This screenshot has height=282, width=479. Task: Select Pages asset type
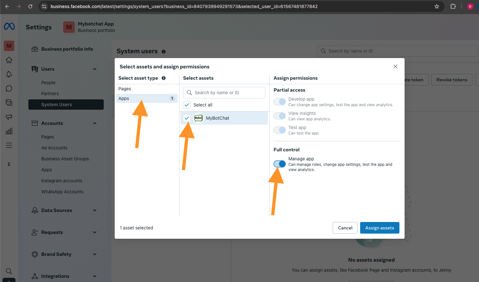[125, 89]
